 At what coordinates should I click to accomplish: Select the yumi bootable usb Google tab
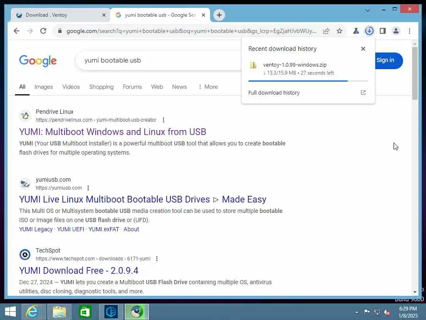pos(160,15)
